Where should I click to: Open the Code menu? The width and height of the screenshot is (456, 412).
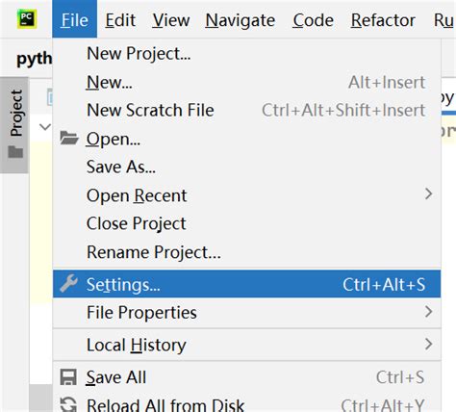313,20
